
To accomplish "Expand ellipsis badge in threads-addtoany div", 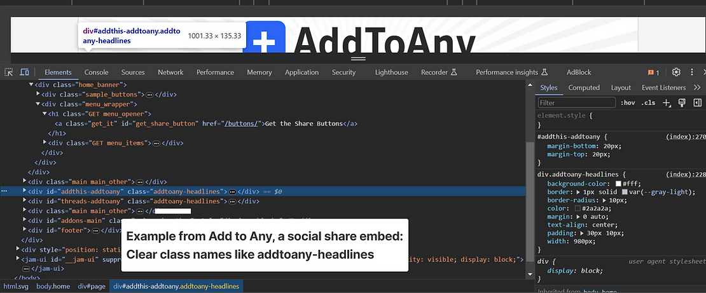I will click(232, 201).
